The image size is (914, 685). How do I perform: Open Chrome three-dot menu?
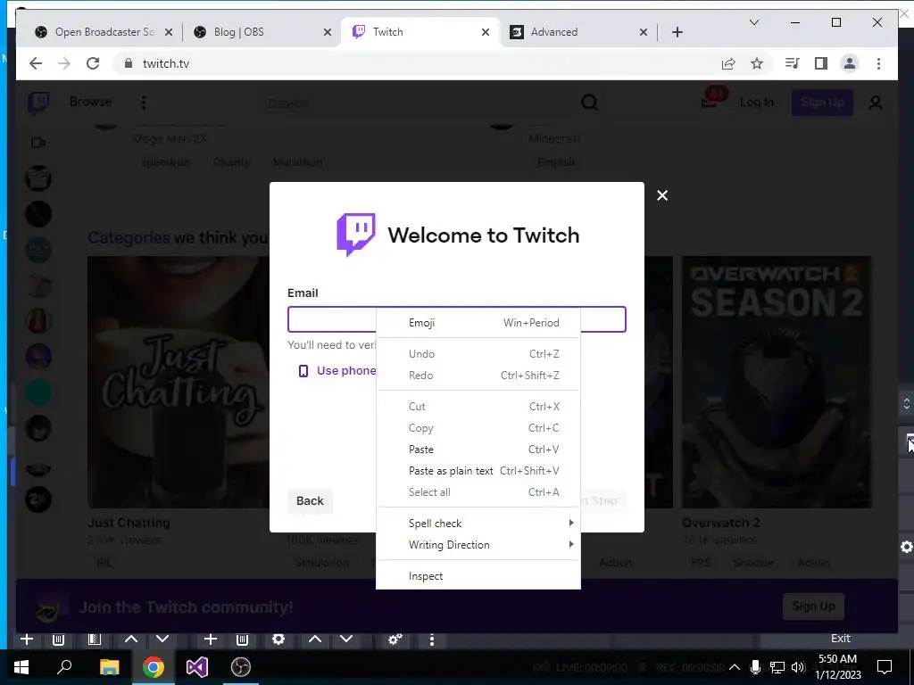point(878,63)
